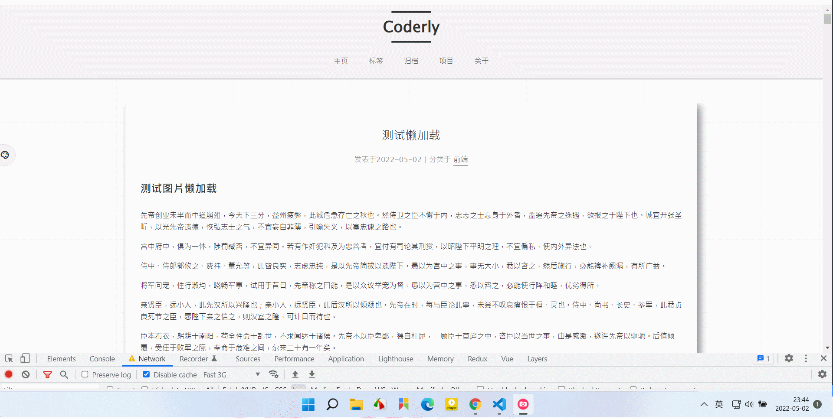Open 关于 in the site navigation
The image size is (833, 419).
tap(481, 61)
